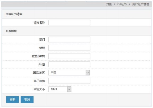This screenshot has height=108, width=153.
Task: Open CA证书 breadcrumb link
Action: click(x=122, y=4)
